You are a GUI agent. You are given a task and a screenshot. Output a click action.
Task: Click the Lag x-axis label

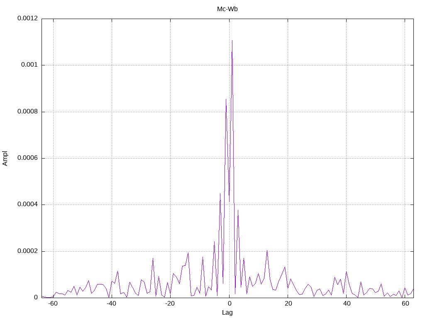(227, 313)
